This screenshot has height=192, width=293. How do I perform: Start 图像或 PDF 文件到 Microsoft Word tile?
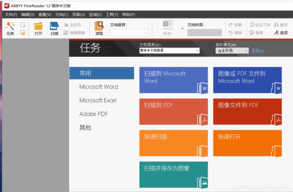(x=247, y=80)
